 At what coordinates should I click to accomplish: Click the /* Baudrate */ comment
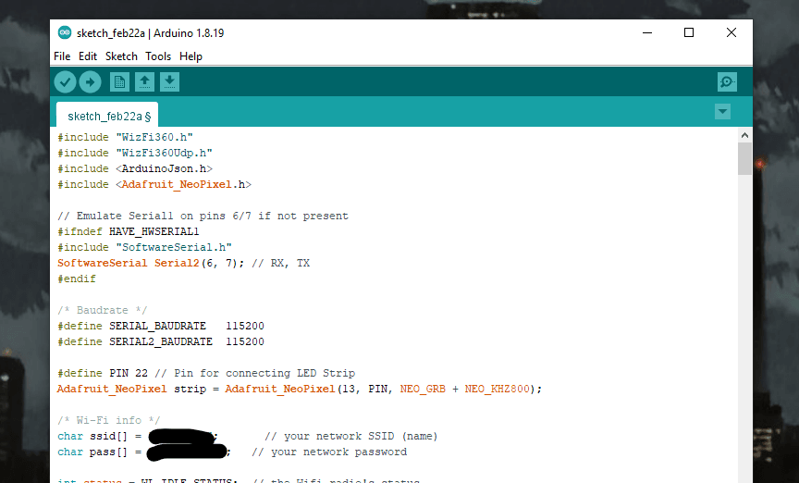(103, 310)
